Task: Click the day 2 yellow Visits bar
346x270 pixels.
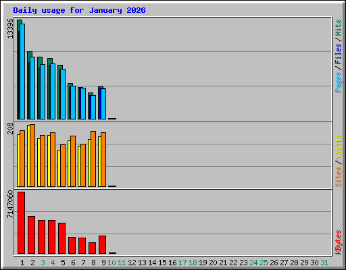Action: (28, 156)
